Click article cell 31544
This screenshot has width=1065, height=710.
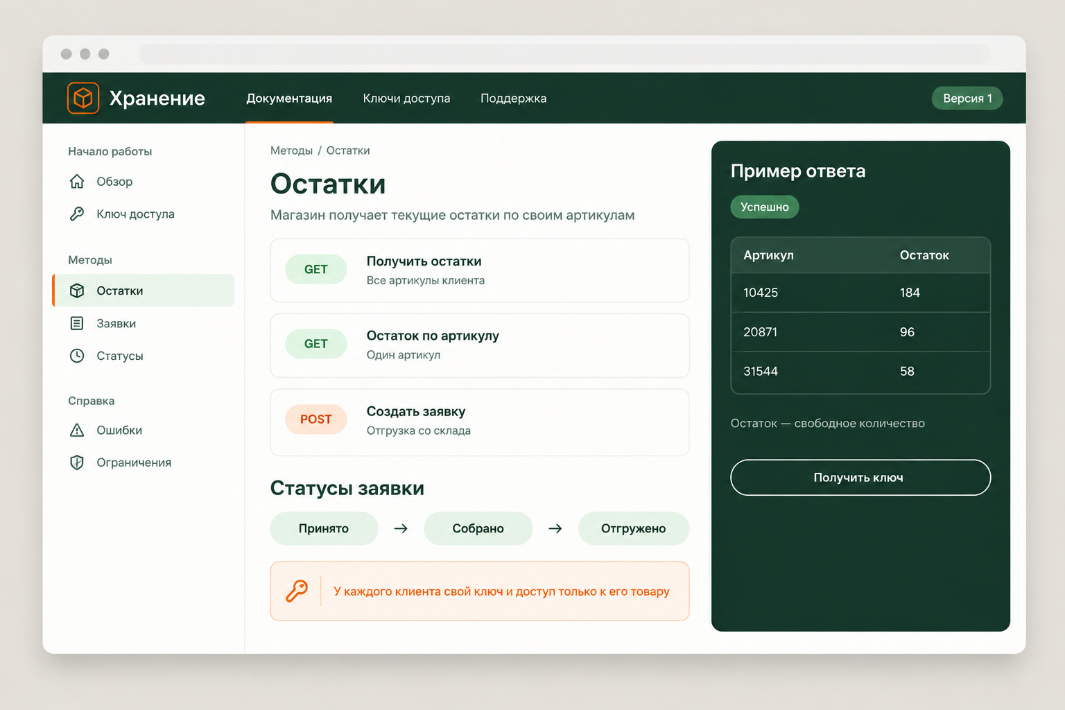click(761, 372)
